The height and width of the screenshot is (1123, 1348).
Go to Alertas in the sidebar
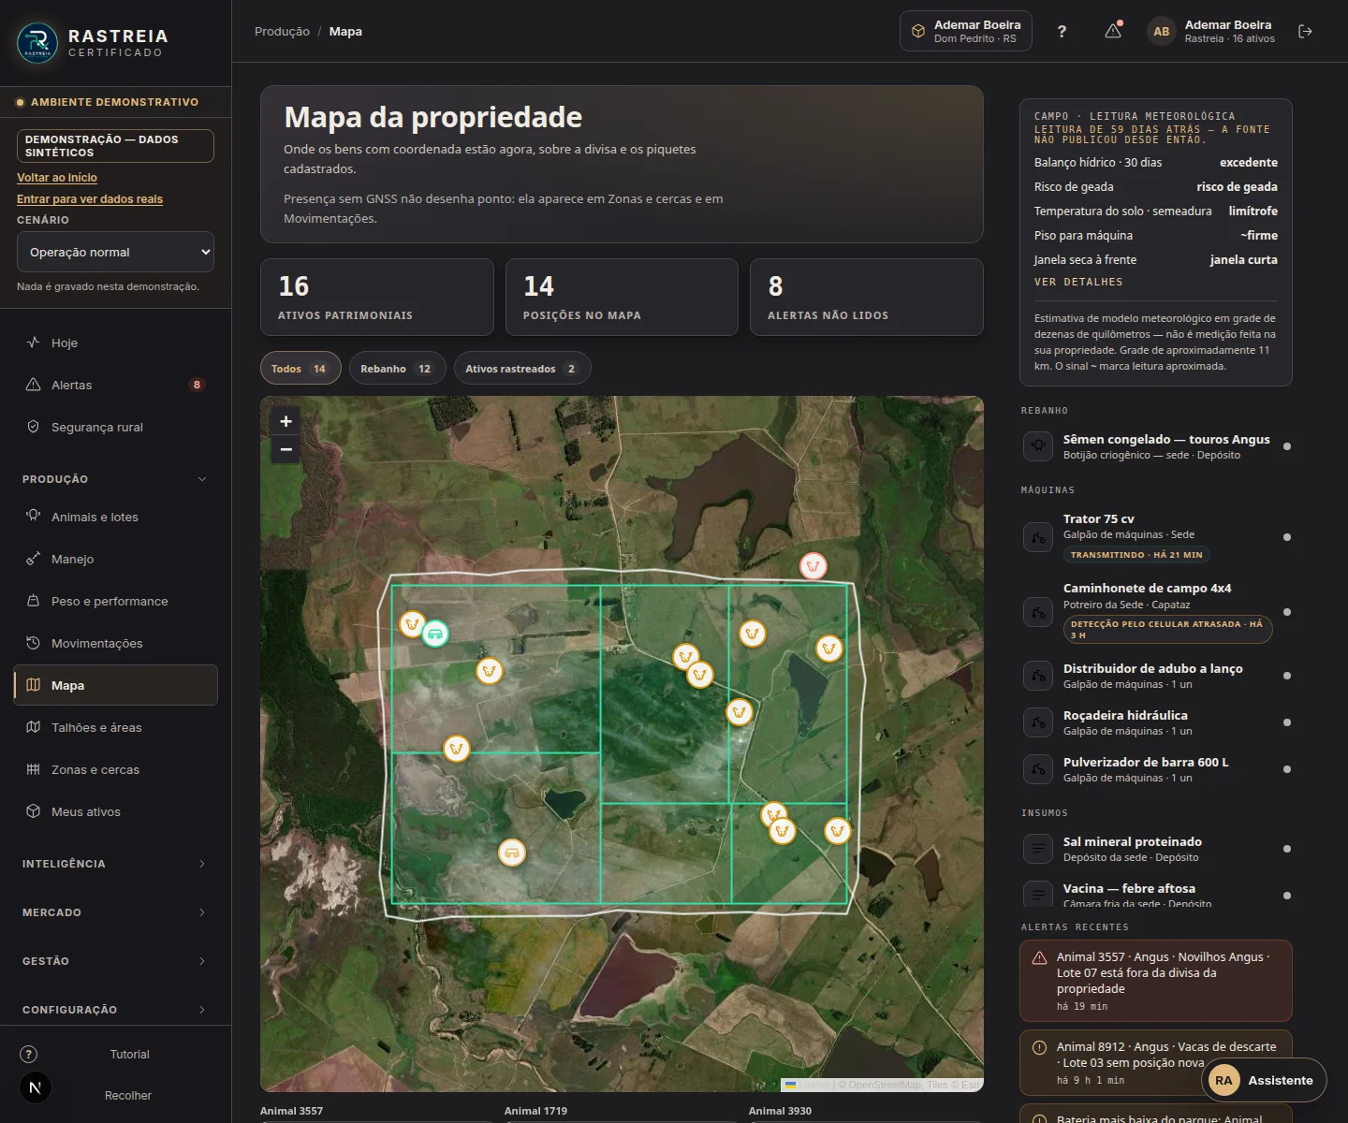pos(115,385)
